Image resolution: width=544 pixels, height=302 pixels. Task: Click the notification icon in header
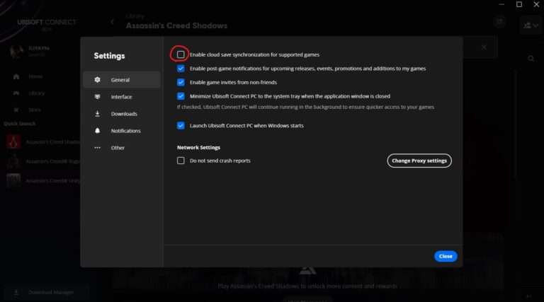(x=499, y=21)
